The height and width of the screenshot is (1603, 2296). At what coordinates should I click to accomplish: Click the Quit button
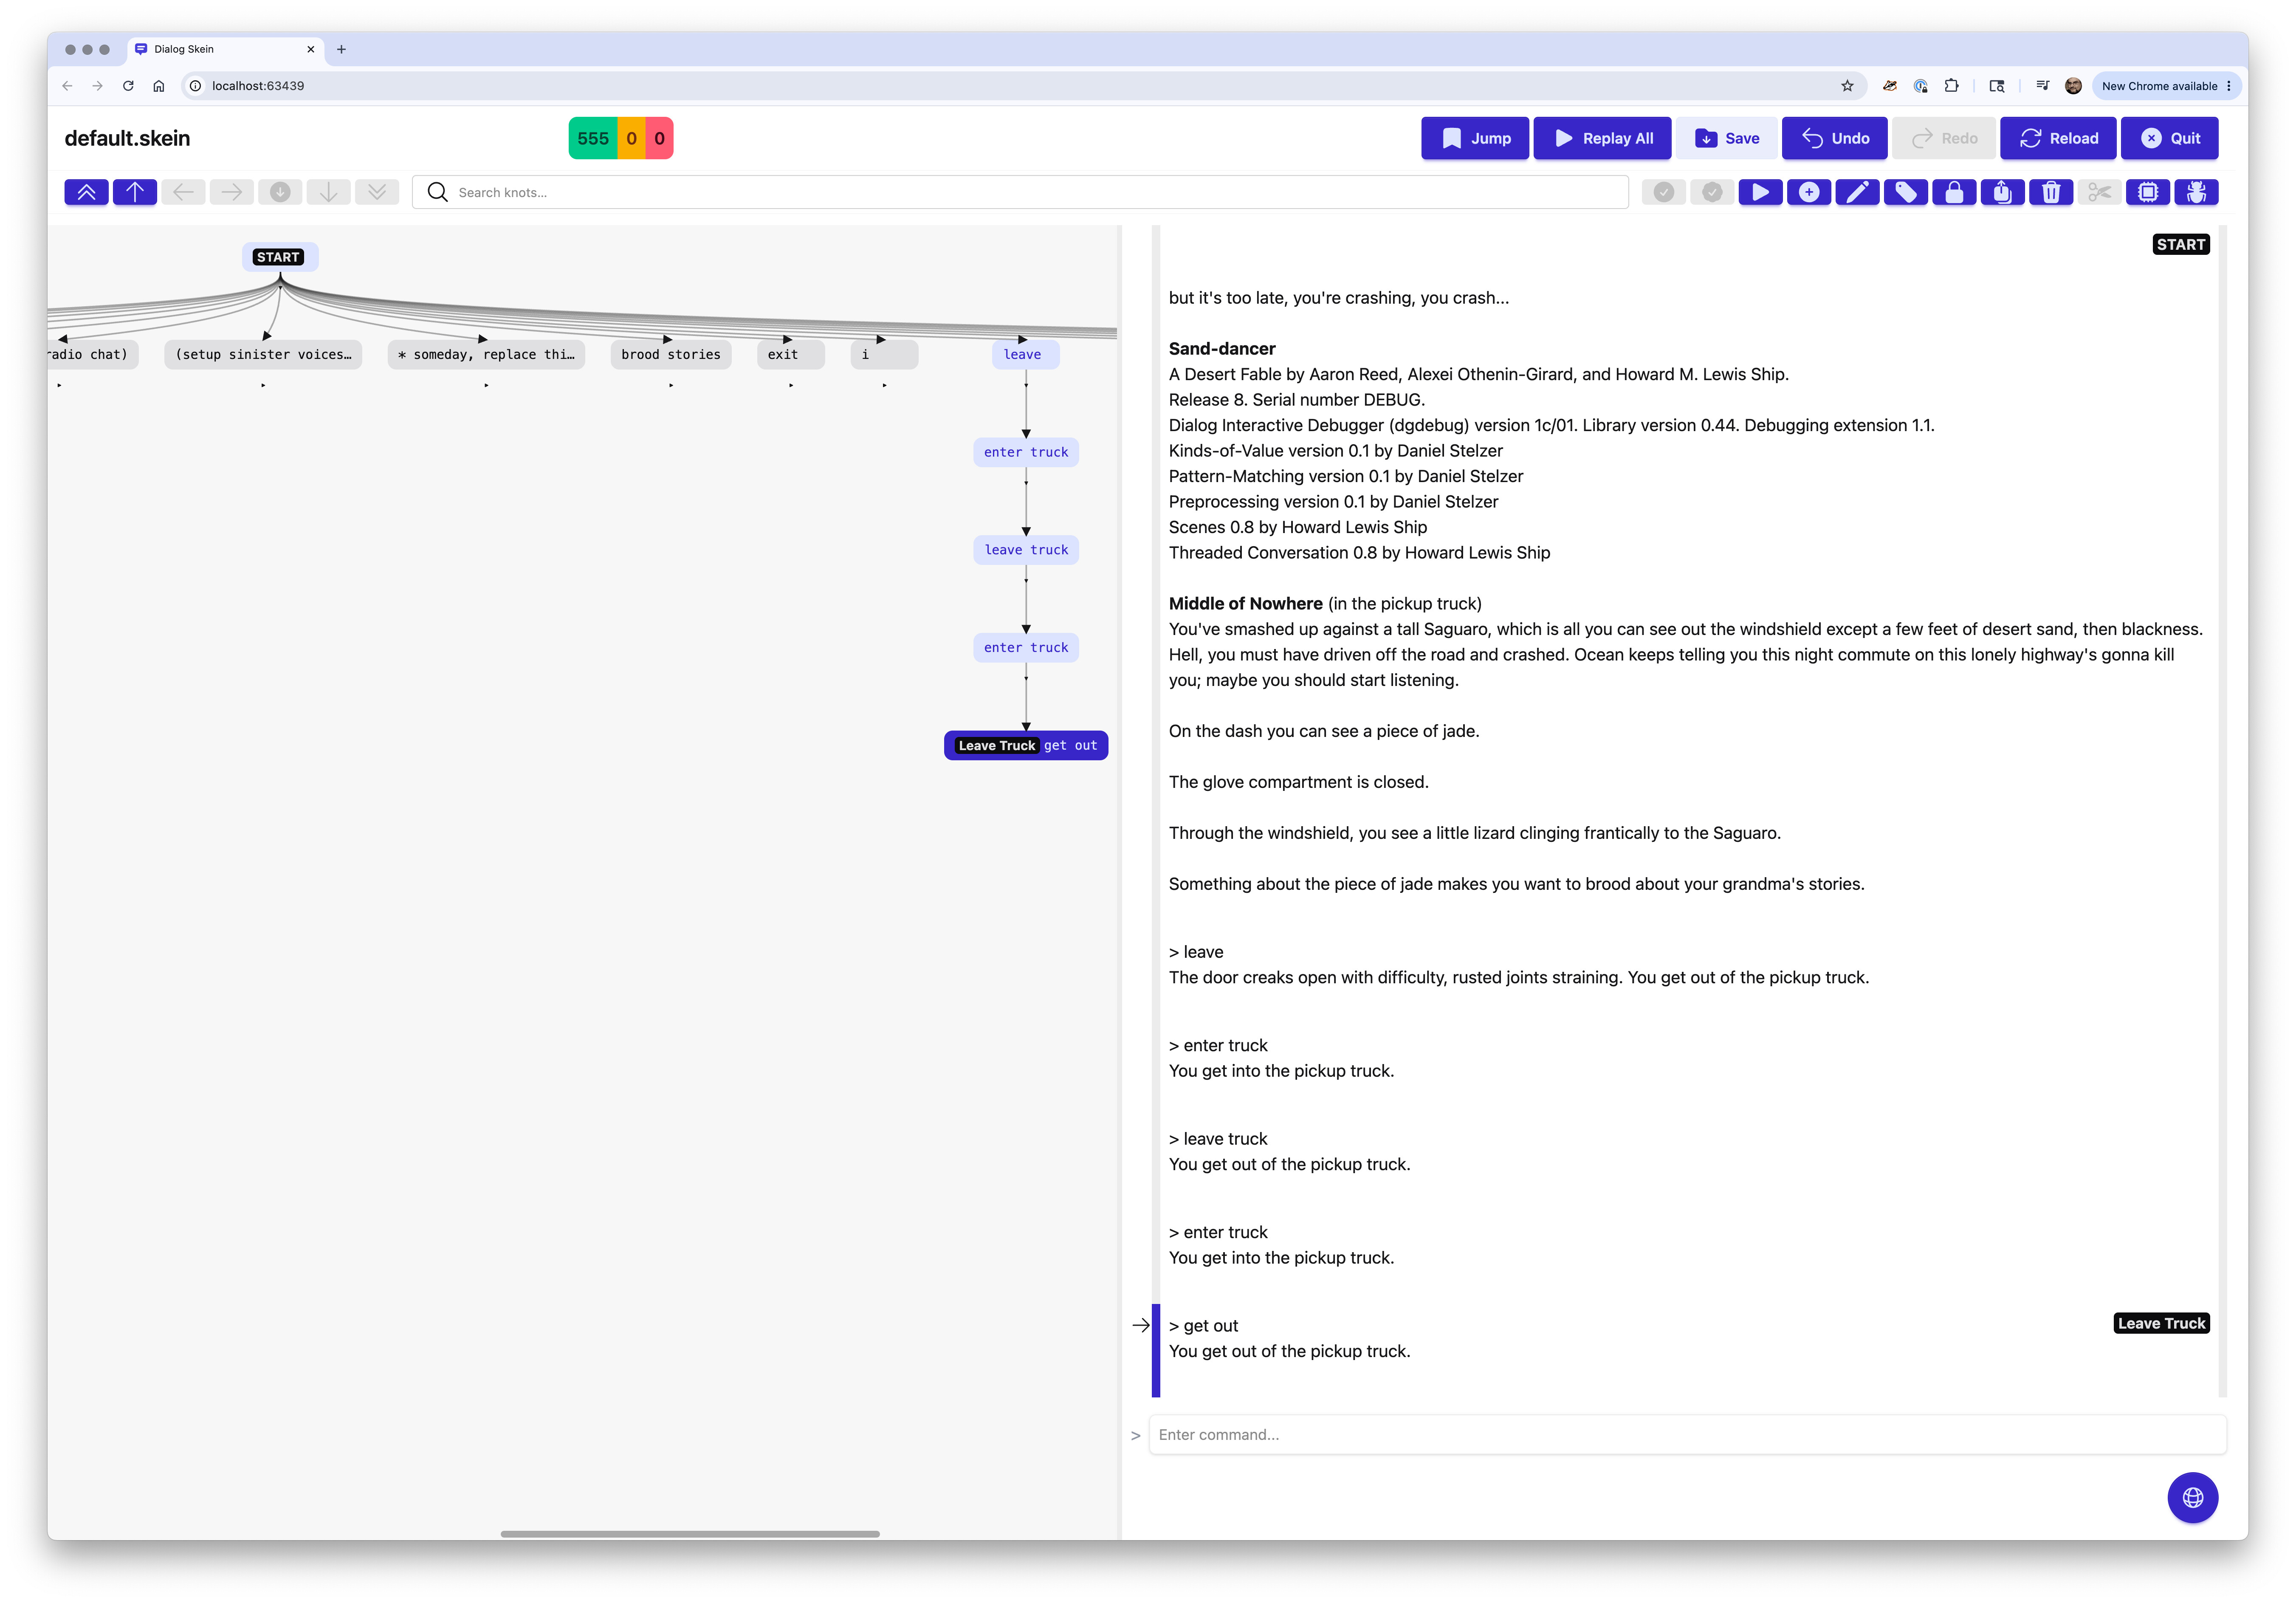pyautogui.click(x=2170, y=138)
